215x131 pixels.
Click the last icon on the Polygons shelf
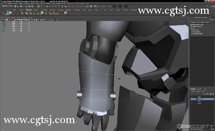point(66,13)
